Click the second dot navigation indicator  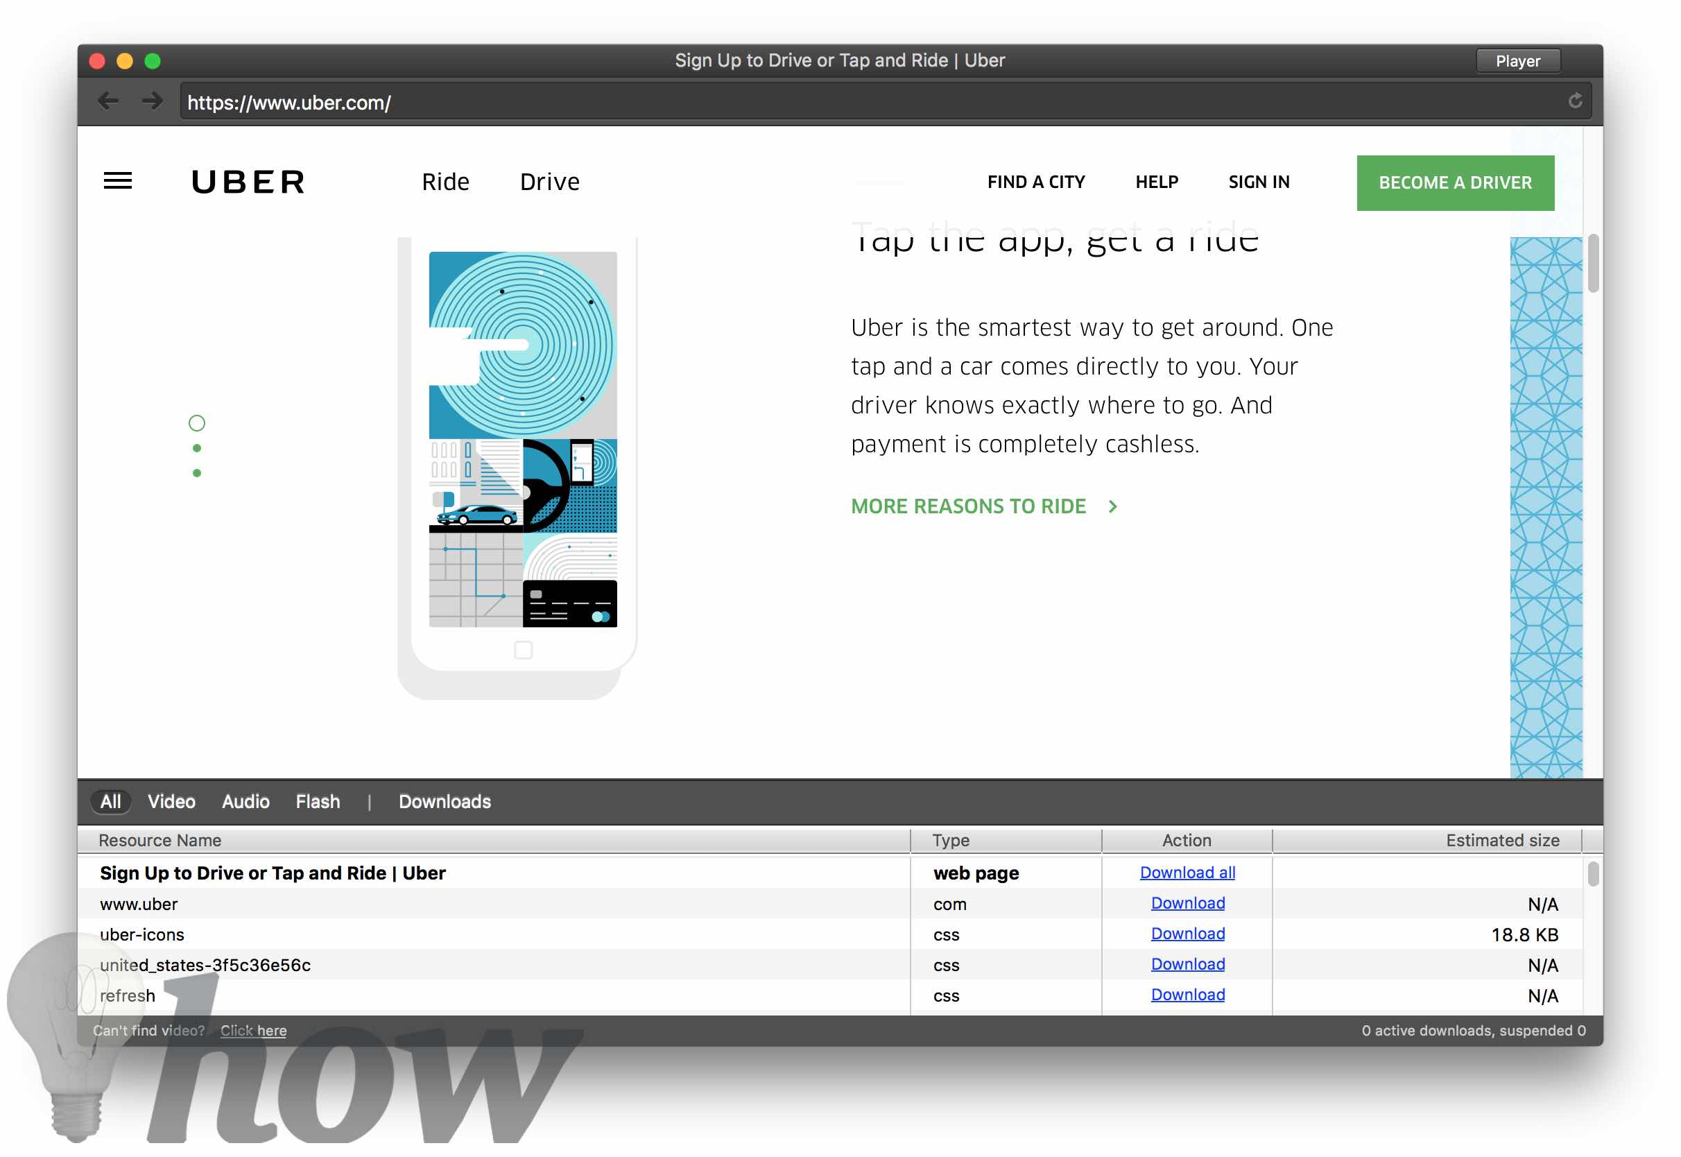tap(197, 448)
